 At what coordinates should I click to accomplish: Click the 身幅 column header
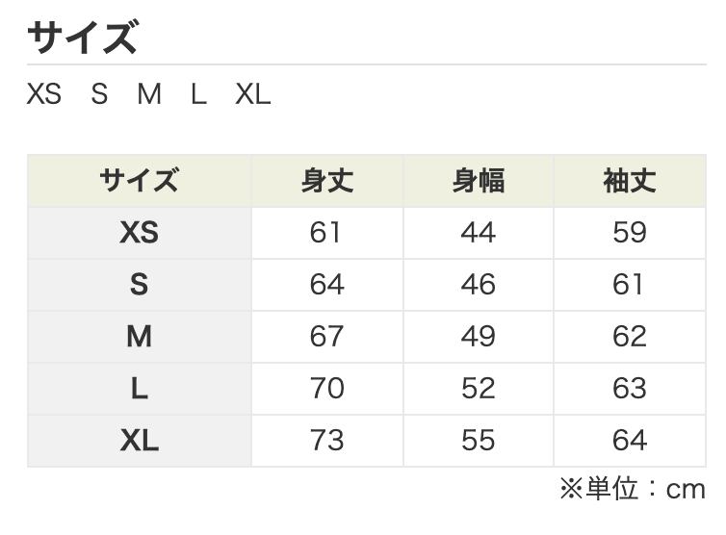tap(478, 181)
